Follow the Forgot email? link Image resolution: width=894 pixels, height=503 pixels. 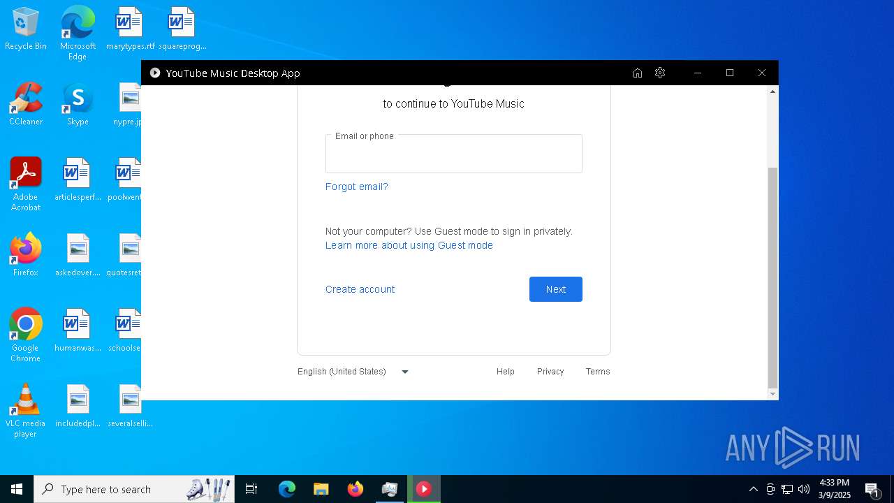356,187
